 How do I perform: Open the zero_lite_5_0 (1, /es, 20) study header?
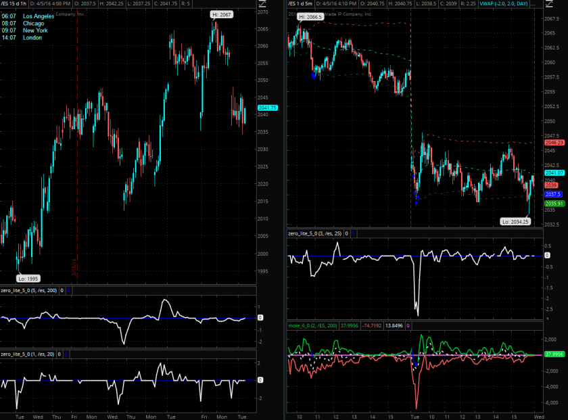pyautogui.click(x=28, y=354)
